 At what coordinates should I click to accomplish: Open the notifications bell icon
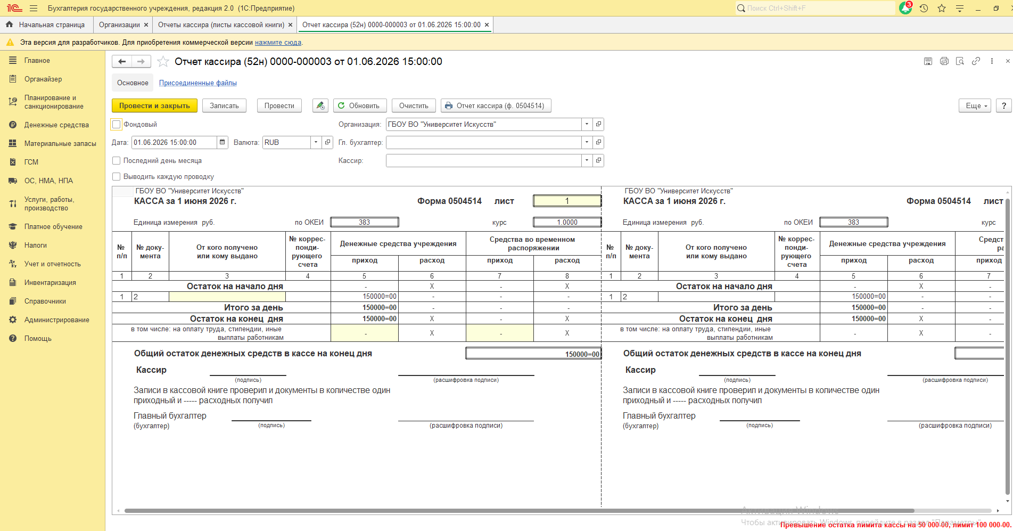pos(905,8)
